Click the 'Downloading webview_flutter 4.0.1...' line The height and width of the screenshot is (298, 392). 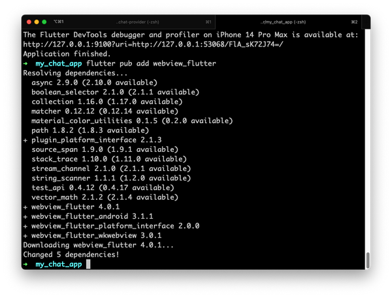[x=98, y=245]
